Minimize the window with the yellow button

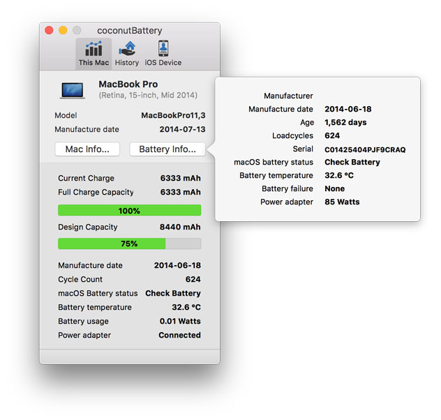(x=63, y=30)
